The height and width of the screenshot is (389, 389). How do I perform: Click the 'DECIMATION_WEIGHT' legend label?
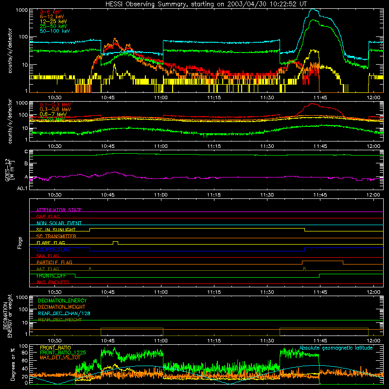point(62,307)
